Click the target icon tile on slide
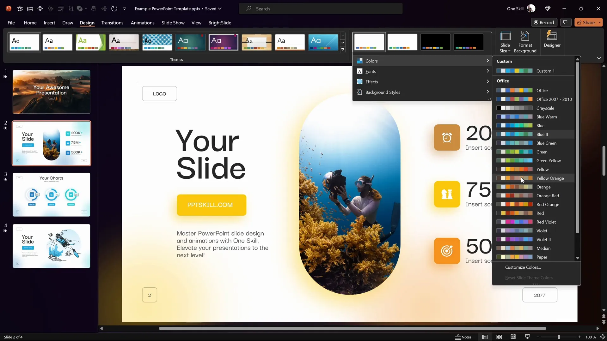 tap(447, 251)
